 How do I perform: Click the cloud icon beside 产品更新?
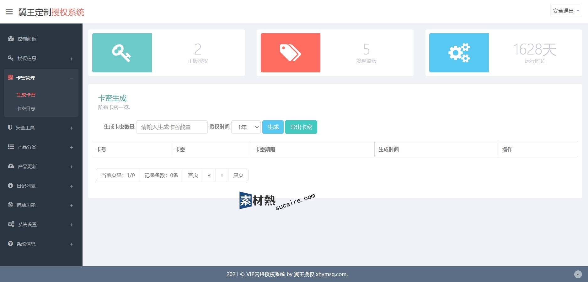coord(11,166)
